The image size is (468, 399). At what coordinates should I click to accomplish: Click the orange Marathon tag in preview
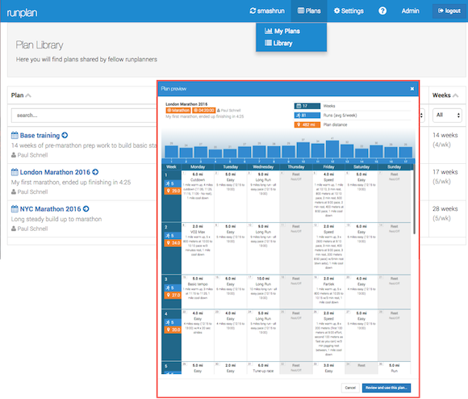(x=178, y=110)
